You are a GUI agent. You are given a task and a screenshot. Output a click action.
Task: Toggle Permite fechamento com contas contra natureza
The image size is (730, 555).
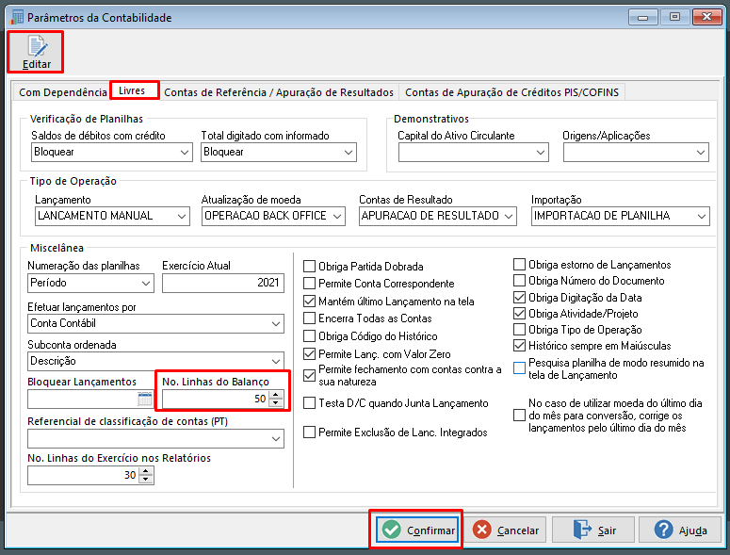point(309,375)
